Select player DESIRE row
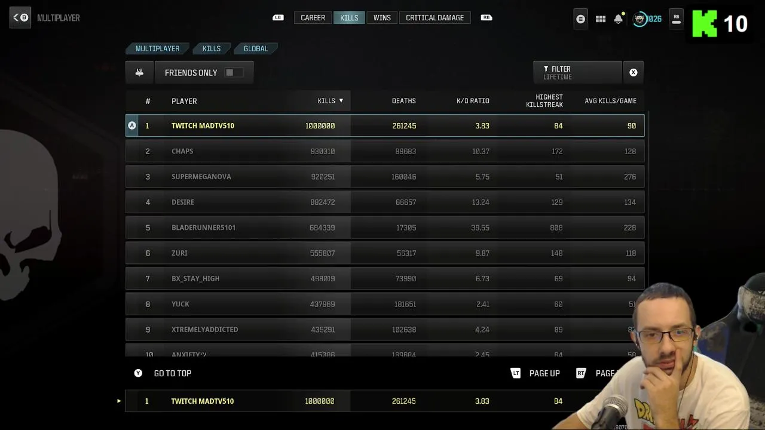This screenshot has width=765, height=430. [385, 202]
